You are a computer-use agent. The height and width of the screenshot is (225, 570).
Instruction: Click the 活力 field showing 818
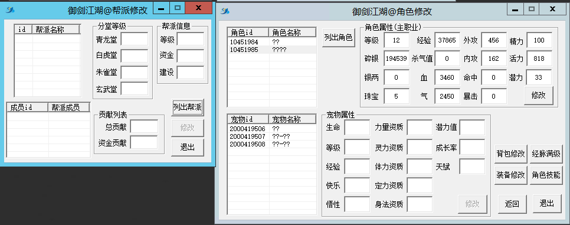pyautogui.click(x=539, y=58)
